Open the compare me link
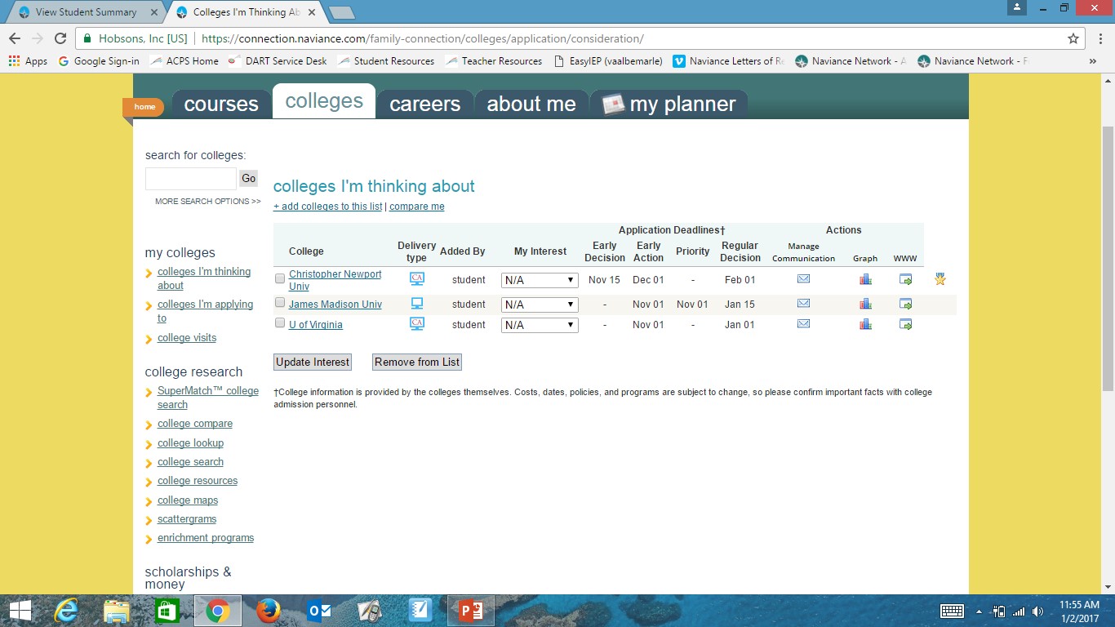Screen dimensions: 1115x627 416,207
